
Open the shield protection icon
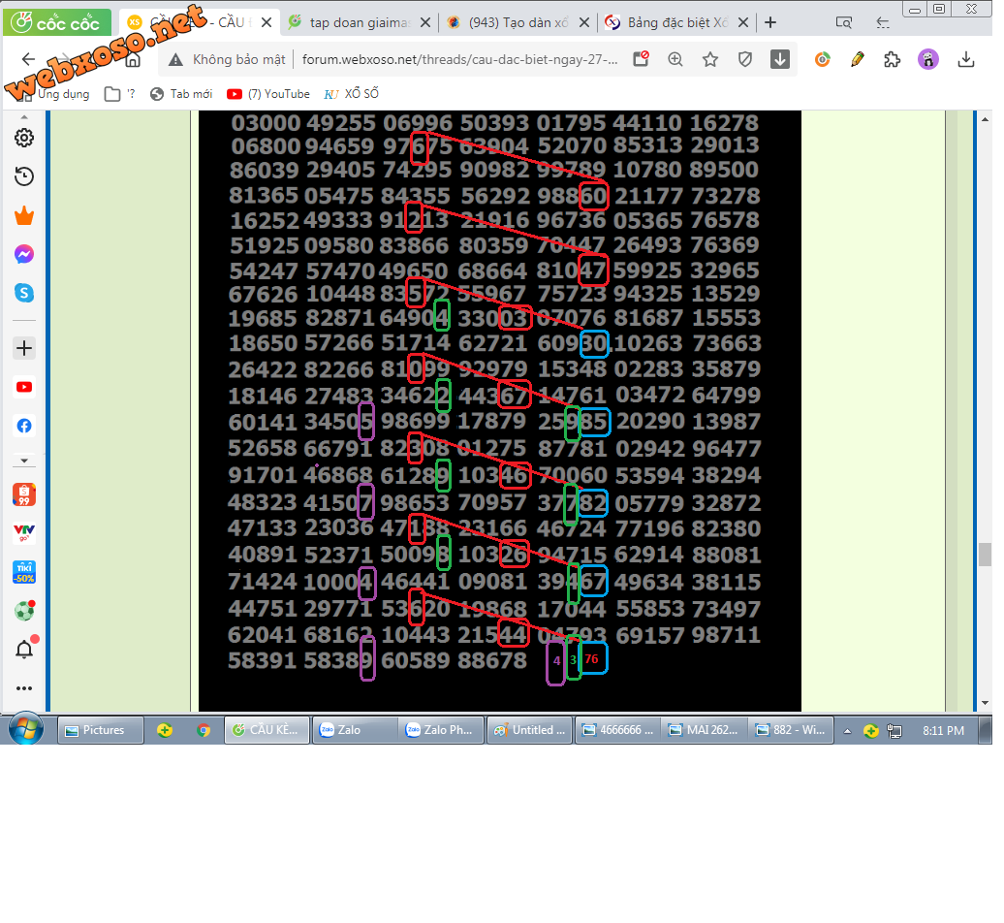click(x=744, y=59)
